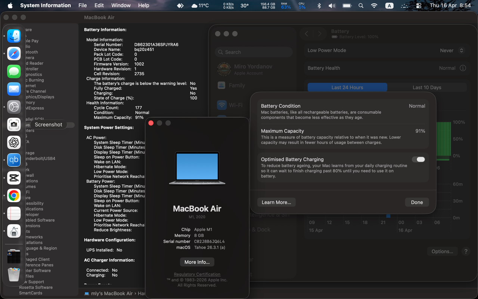The width and height of the screenshot is (478, 299).
Task: Click More Info… in About This Mac
Action: coord(197,262)
